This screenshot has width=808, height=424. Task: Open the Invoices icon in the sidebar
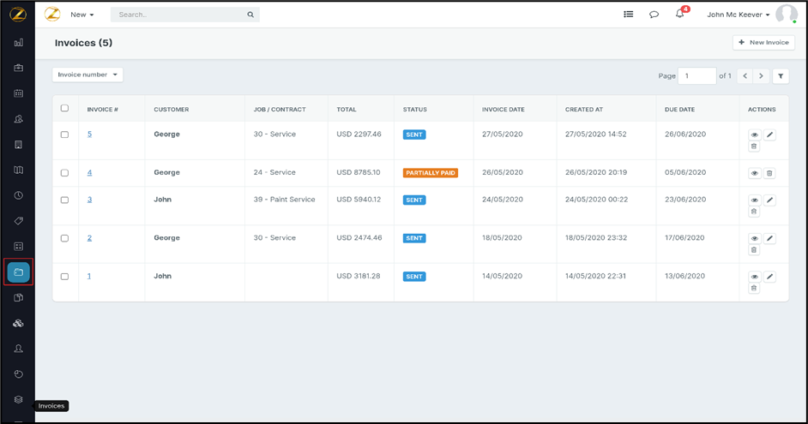pyautogui.click(x=18, y=272)
